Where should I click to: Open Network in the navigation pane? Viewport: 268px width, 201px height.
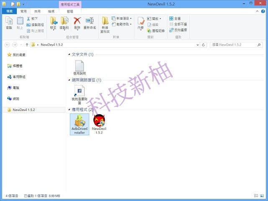13,99
